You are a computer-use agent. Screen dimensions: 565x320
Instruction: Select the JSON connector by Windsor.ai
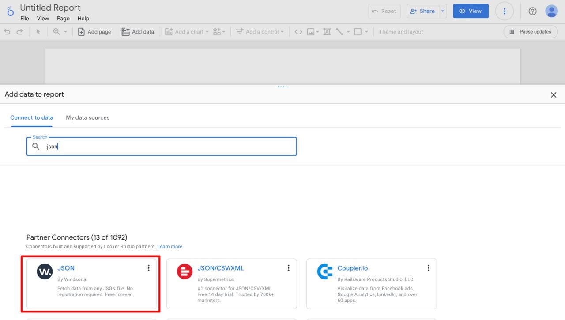(x=92, y=284)
